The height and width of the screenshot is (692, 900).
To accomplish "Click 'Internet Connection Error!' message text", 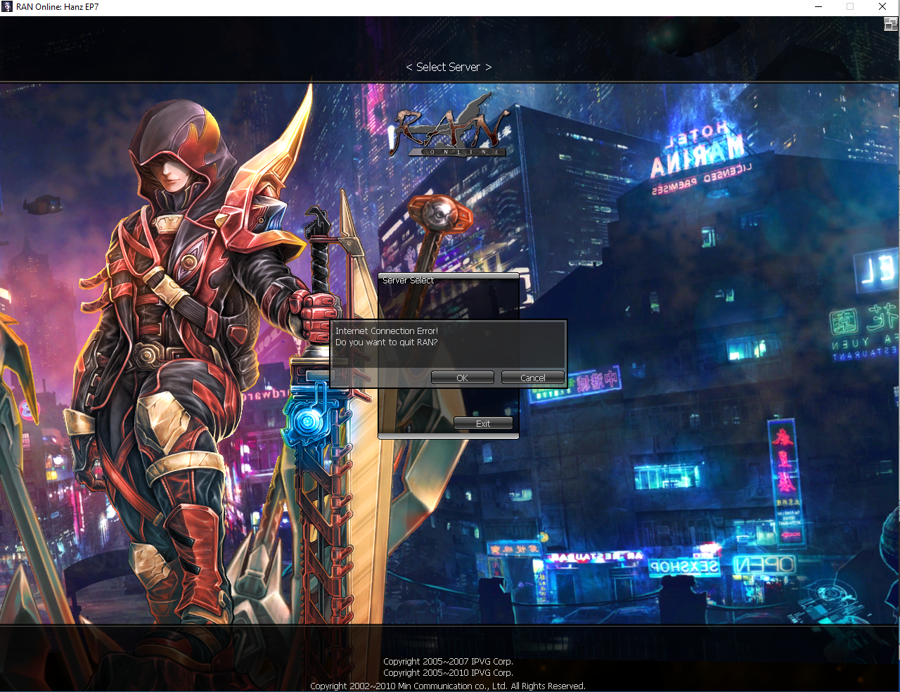I will coord(387,331).
